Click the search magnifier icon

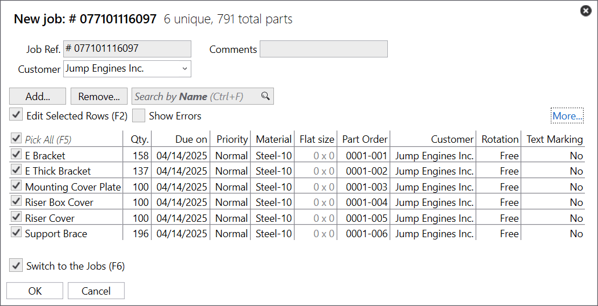pyautogui.click(x=265, y=96)
